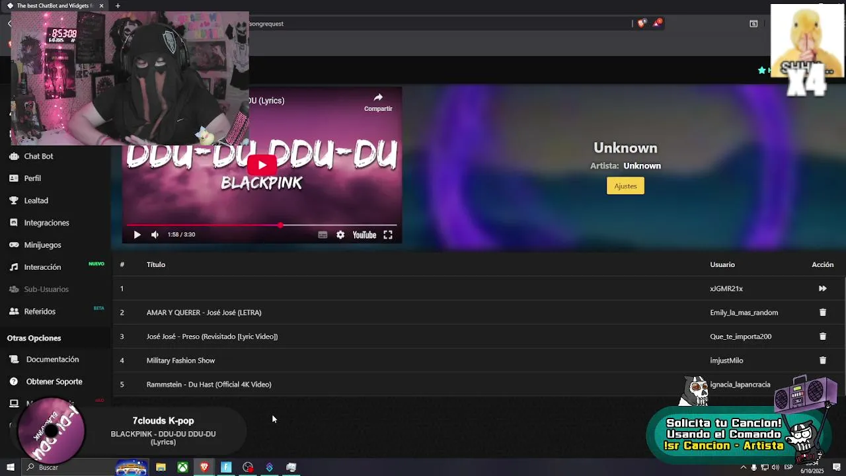Click the Documentación book icon
Screen dimensions: 846x476
pyautogui.click(x=13, y=360)
